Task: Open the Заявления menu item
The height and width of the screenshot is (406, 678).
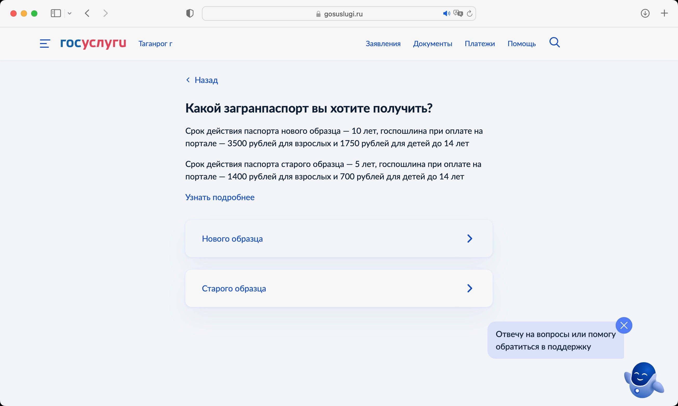Action: pyautogui.click(x=383, y=44)
